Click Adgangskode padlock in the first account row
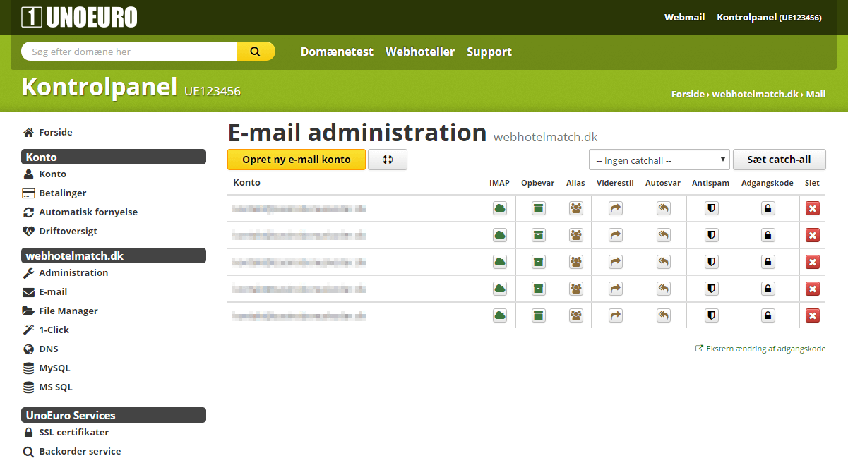This screenshot has height=463, width=848. [x=768, y=208]
